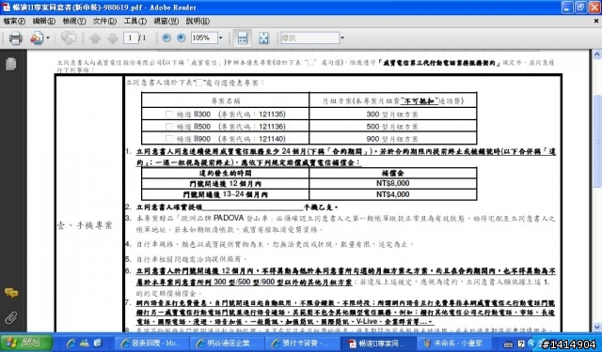Open the zoom percentage dropdown arrow
This screenshot has height=352, width=602.
220,38
